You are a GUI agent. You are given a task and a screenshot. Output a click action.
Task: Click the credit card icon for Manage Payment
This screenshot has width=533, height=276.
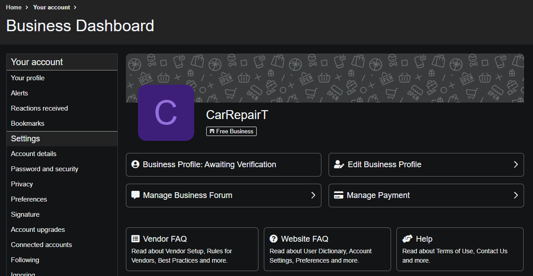click(x=338, y=195)
